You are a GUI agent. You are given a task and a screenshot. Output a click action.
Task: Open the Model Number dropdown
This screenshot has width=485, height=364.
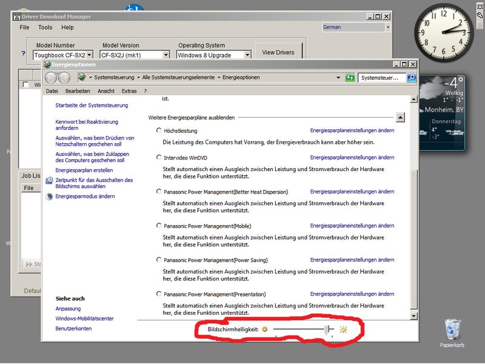pyautogui.click(x=89, y=55)
